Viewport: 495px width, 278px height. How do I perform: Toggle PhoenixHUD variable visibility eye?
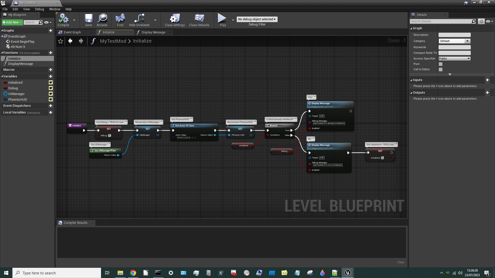pos(51,99)
